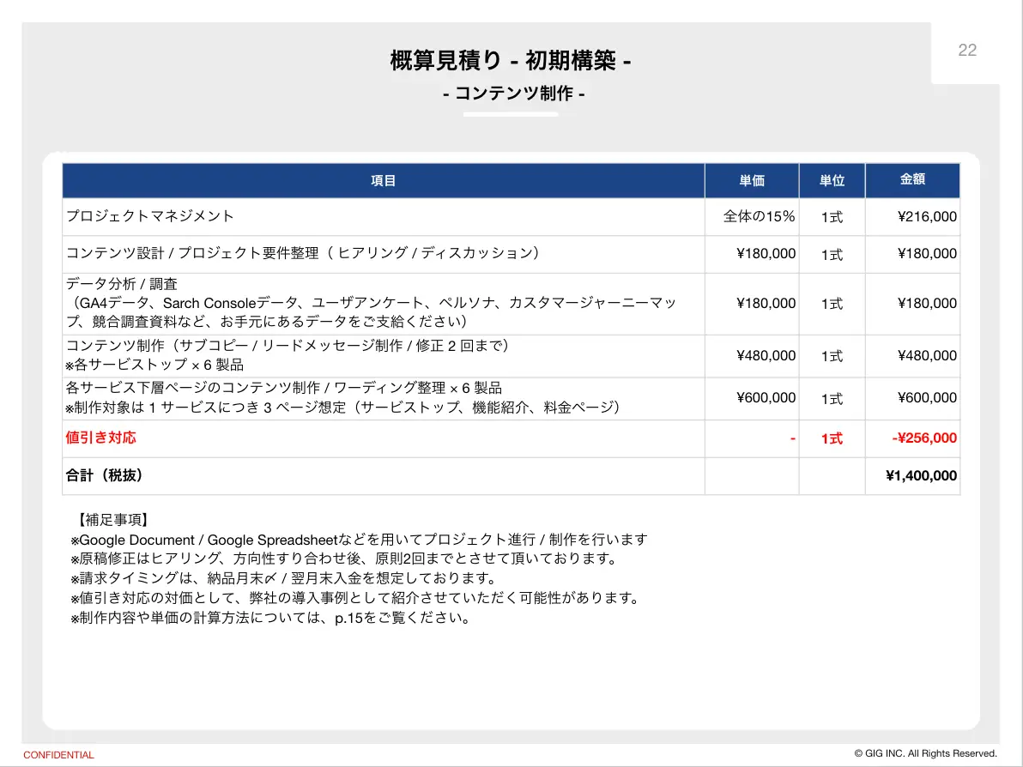This screenshot has width=1023, height=767.
Task: Select the プロジェクトマネジメント row label
Action: click(x=150, y=216)
